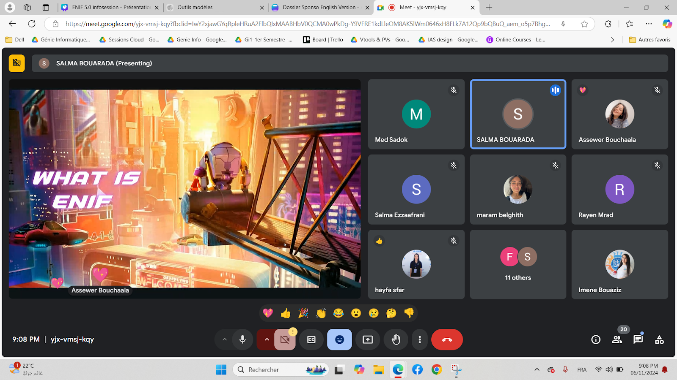Open the Edge workspaces icon
This screenshot has height=380, width=677.
tap(28, 7)
